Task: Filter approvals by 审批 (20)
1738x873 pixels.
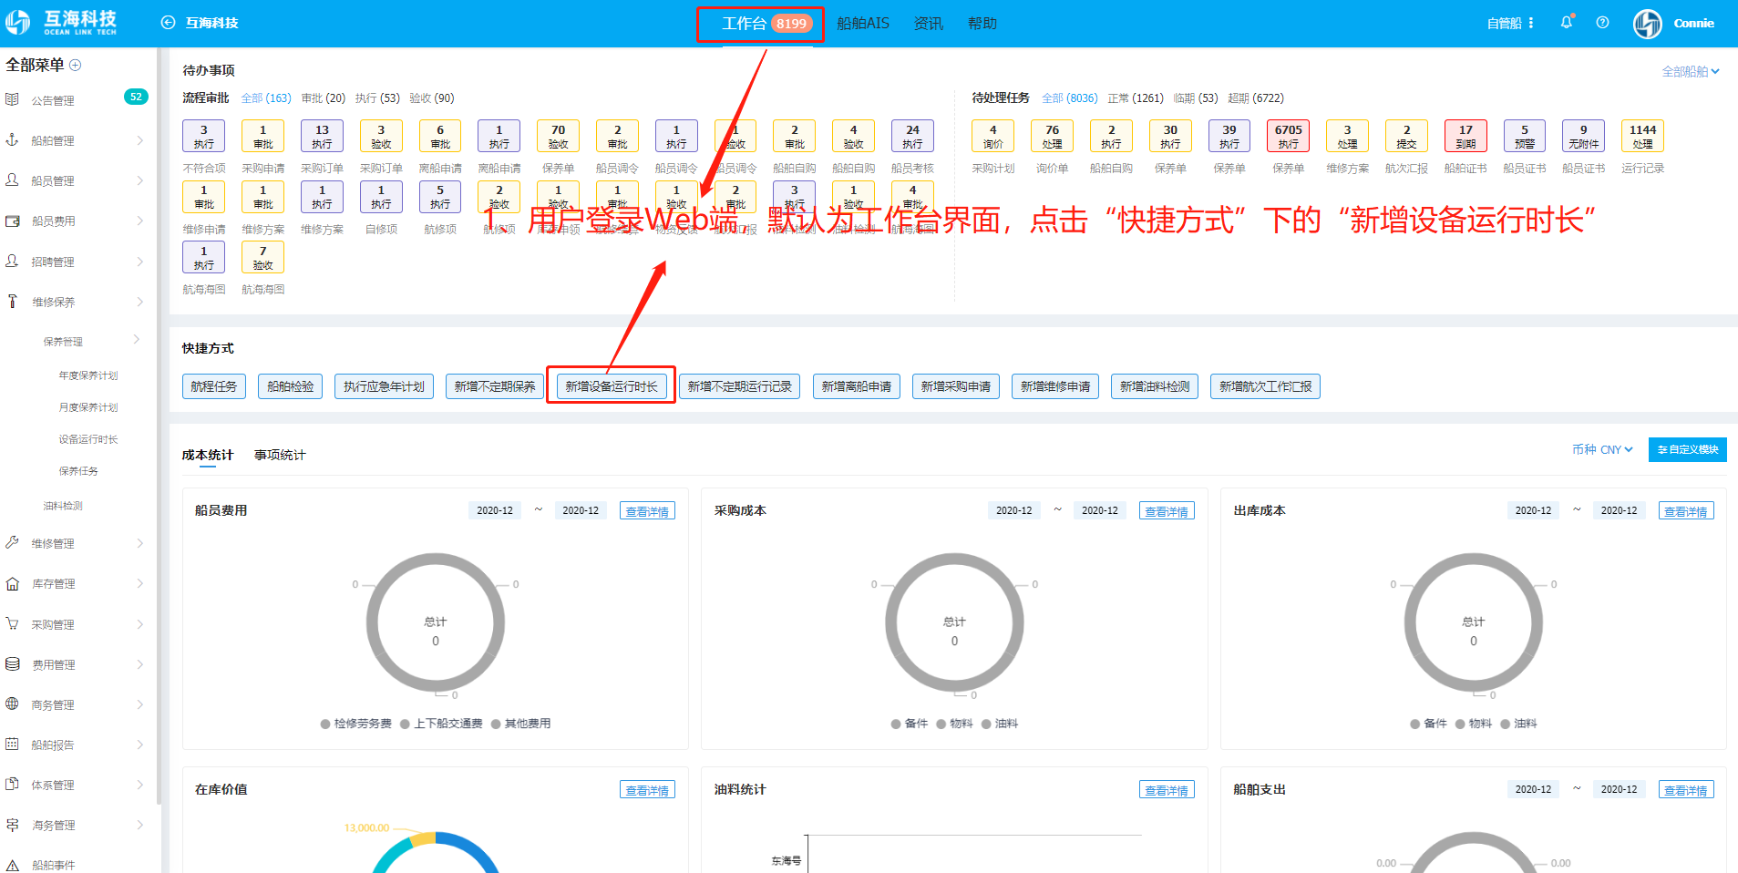Action: point(324,98)
